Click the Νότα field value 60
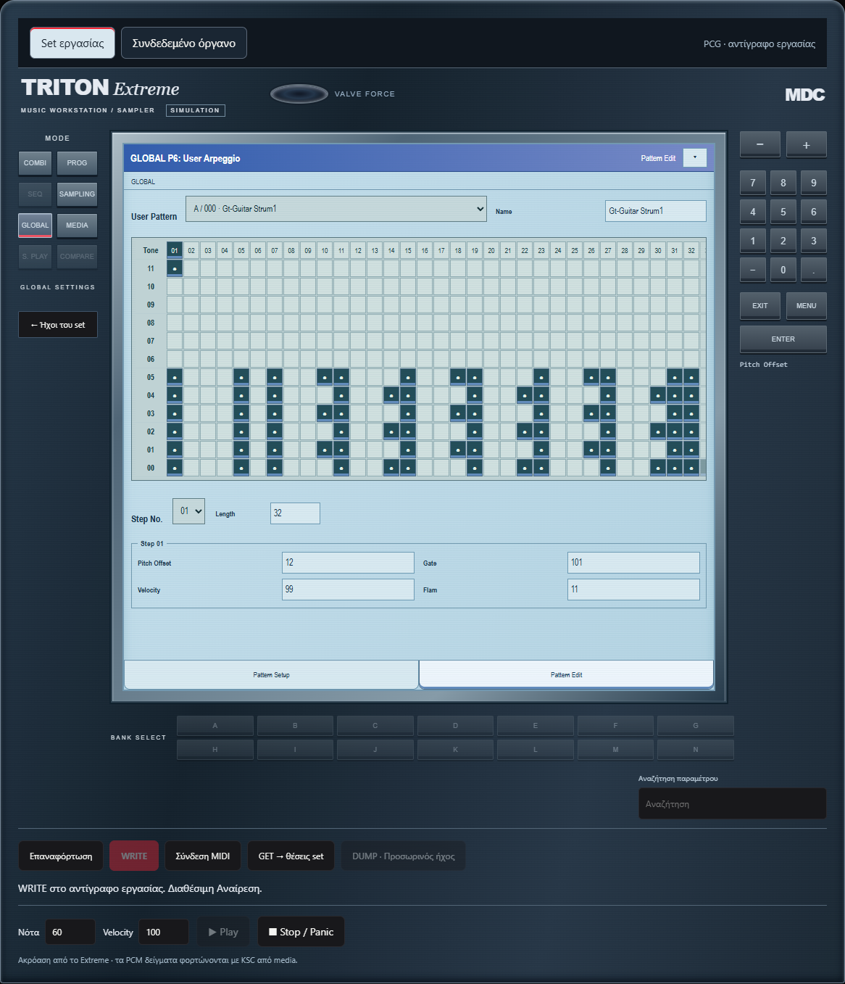This screenshot has width=845, height=984. coord(70,932)
